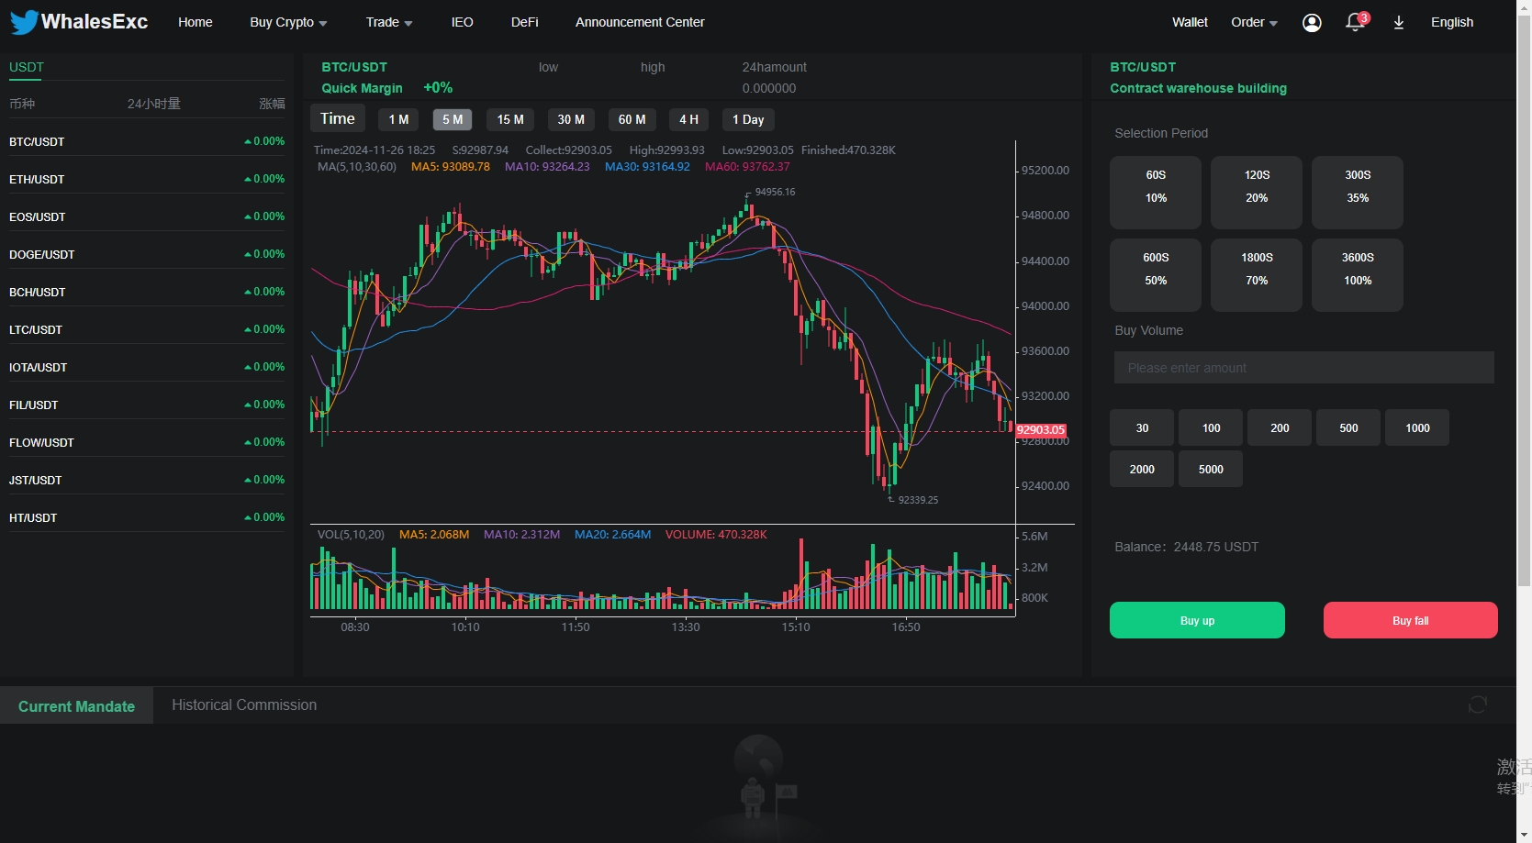Image resolution: width=1532 pixels, height=843 pixels.
Task: Set buy volume to 100
Action: pos(1211,427)
